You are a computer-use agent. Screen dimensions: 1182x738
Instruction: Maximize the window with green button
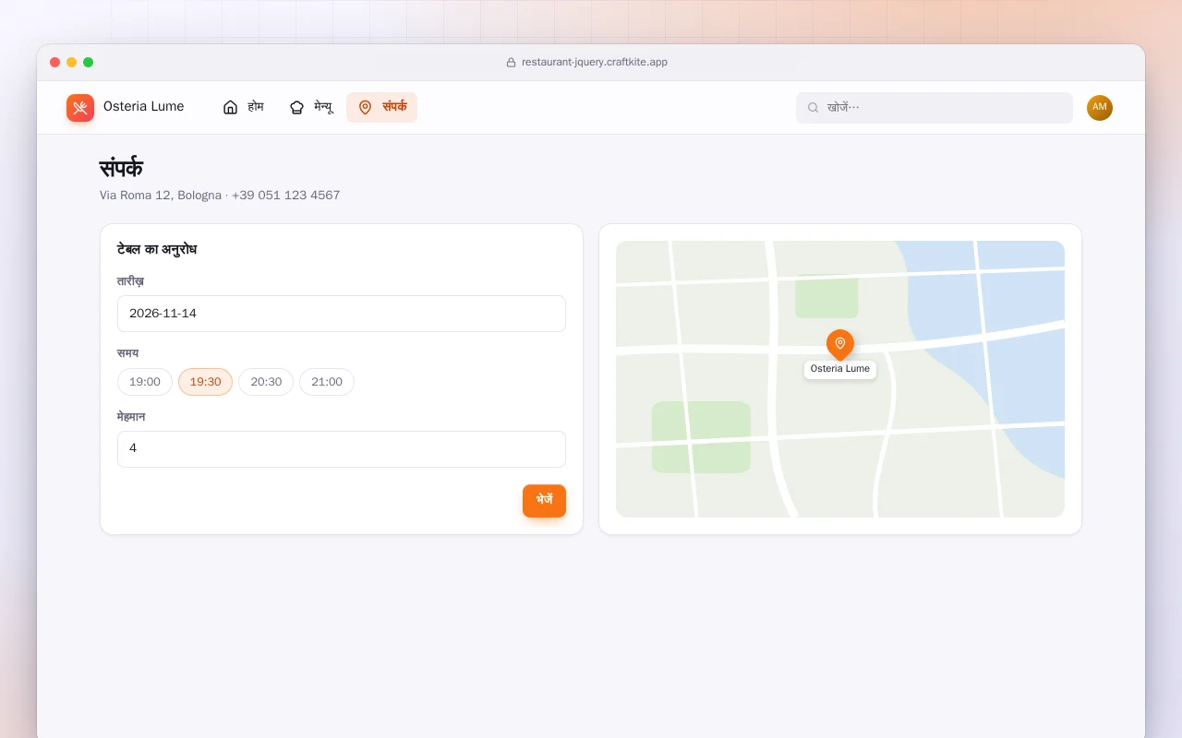coord(89,63)
